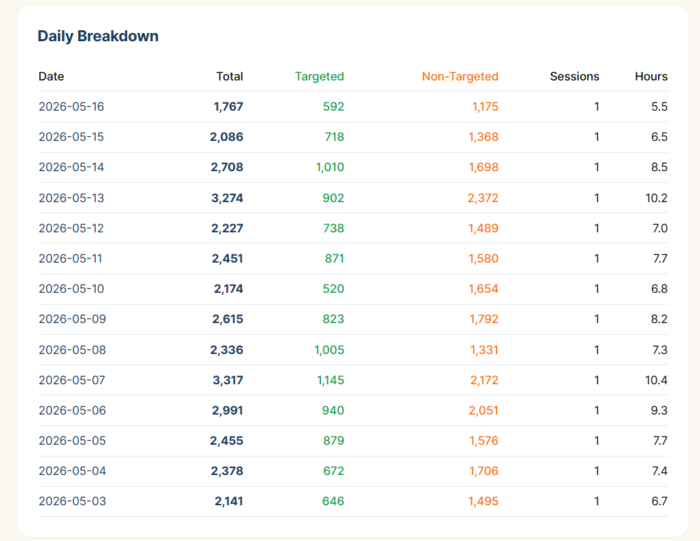
Task: Click total value 2,708
Action: click(227, 168)
